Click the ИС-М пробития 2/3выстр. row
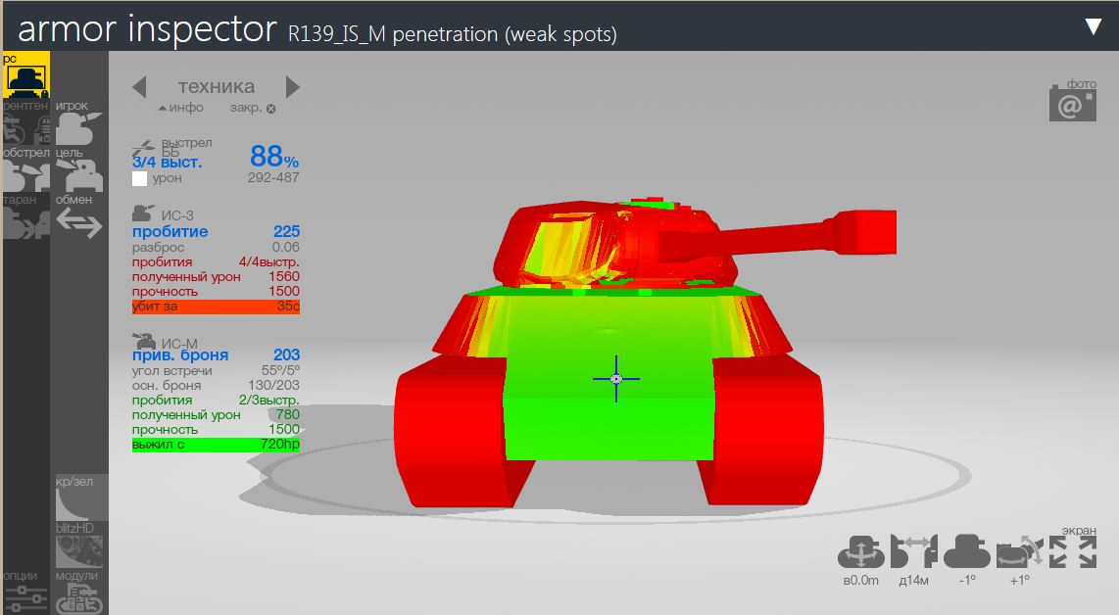Screen dimensions: 1119x615 [216, 400]
